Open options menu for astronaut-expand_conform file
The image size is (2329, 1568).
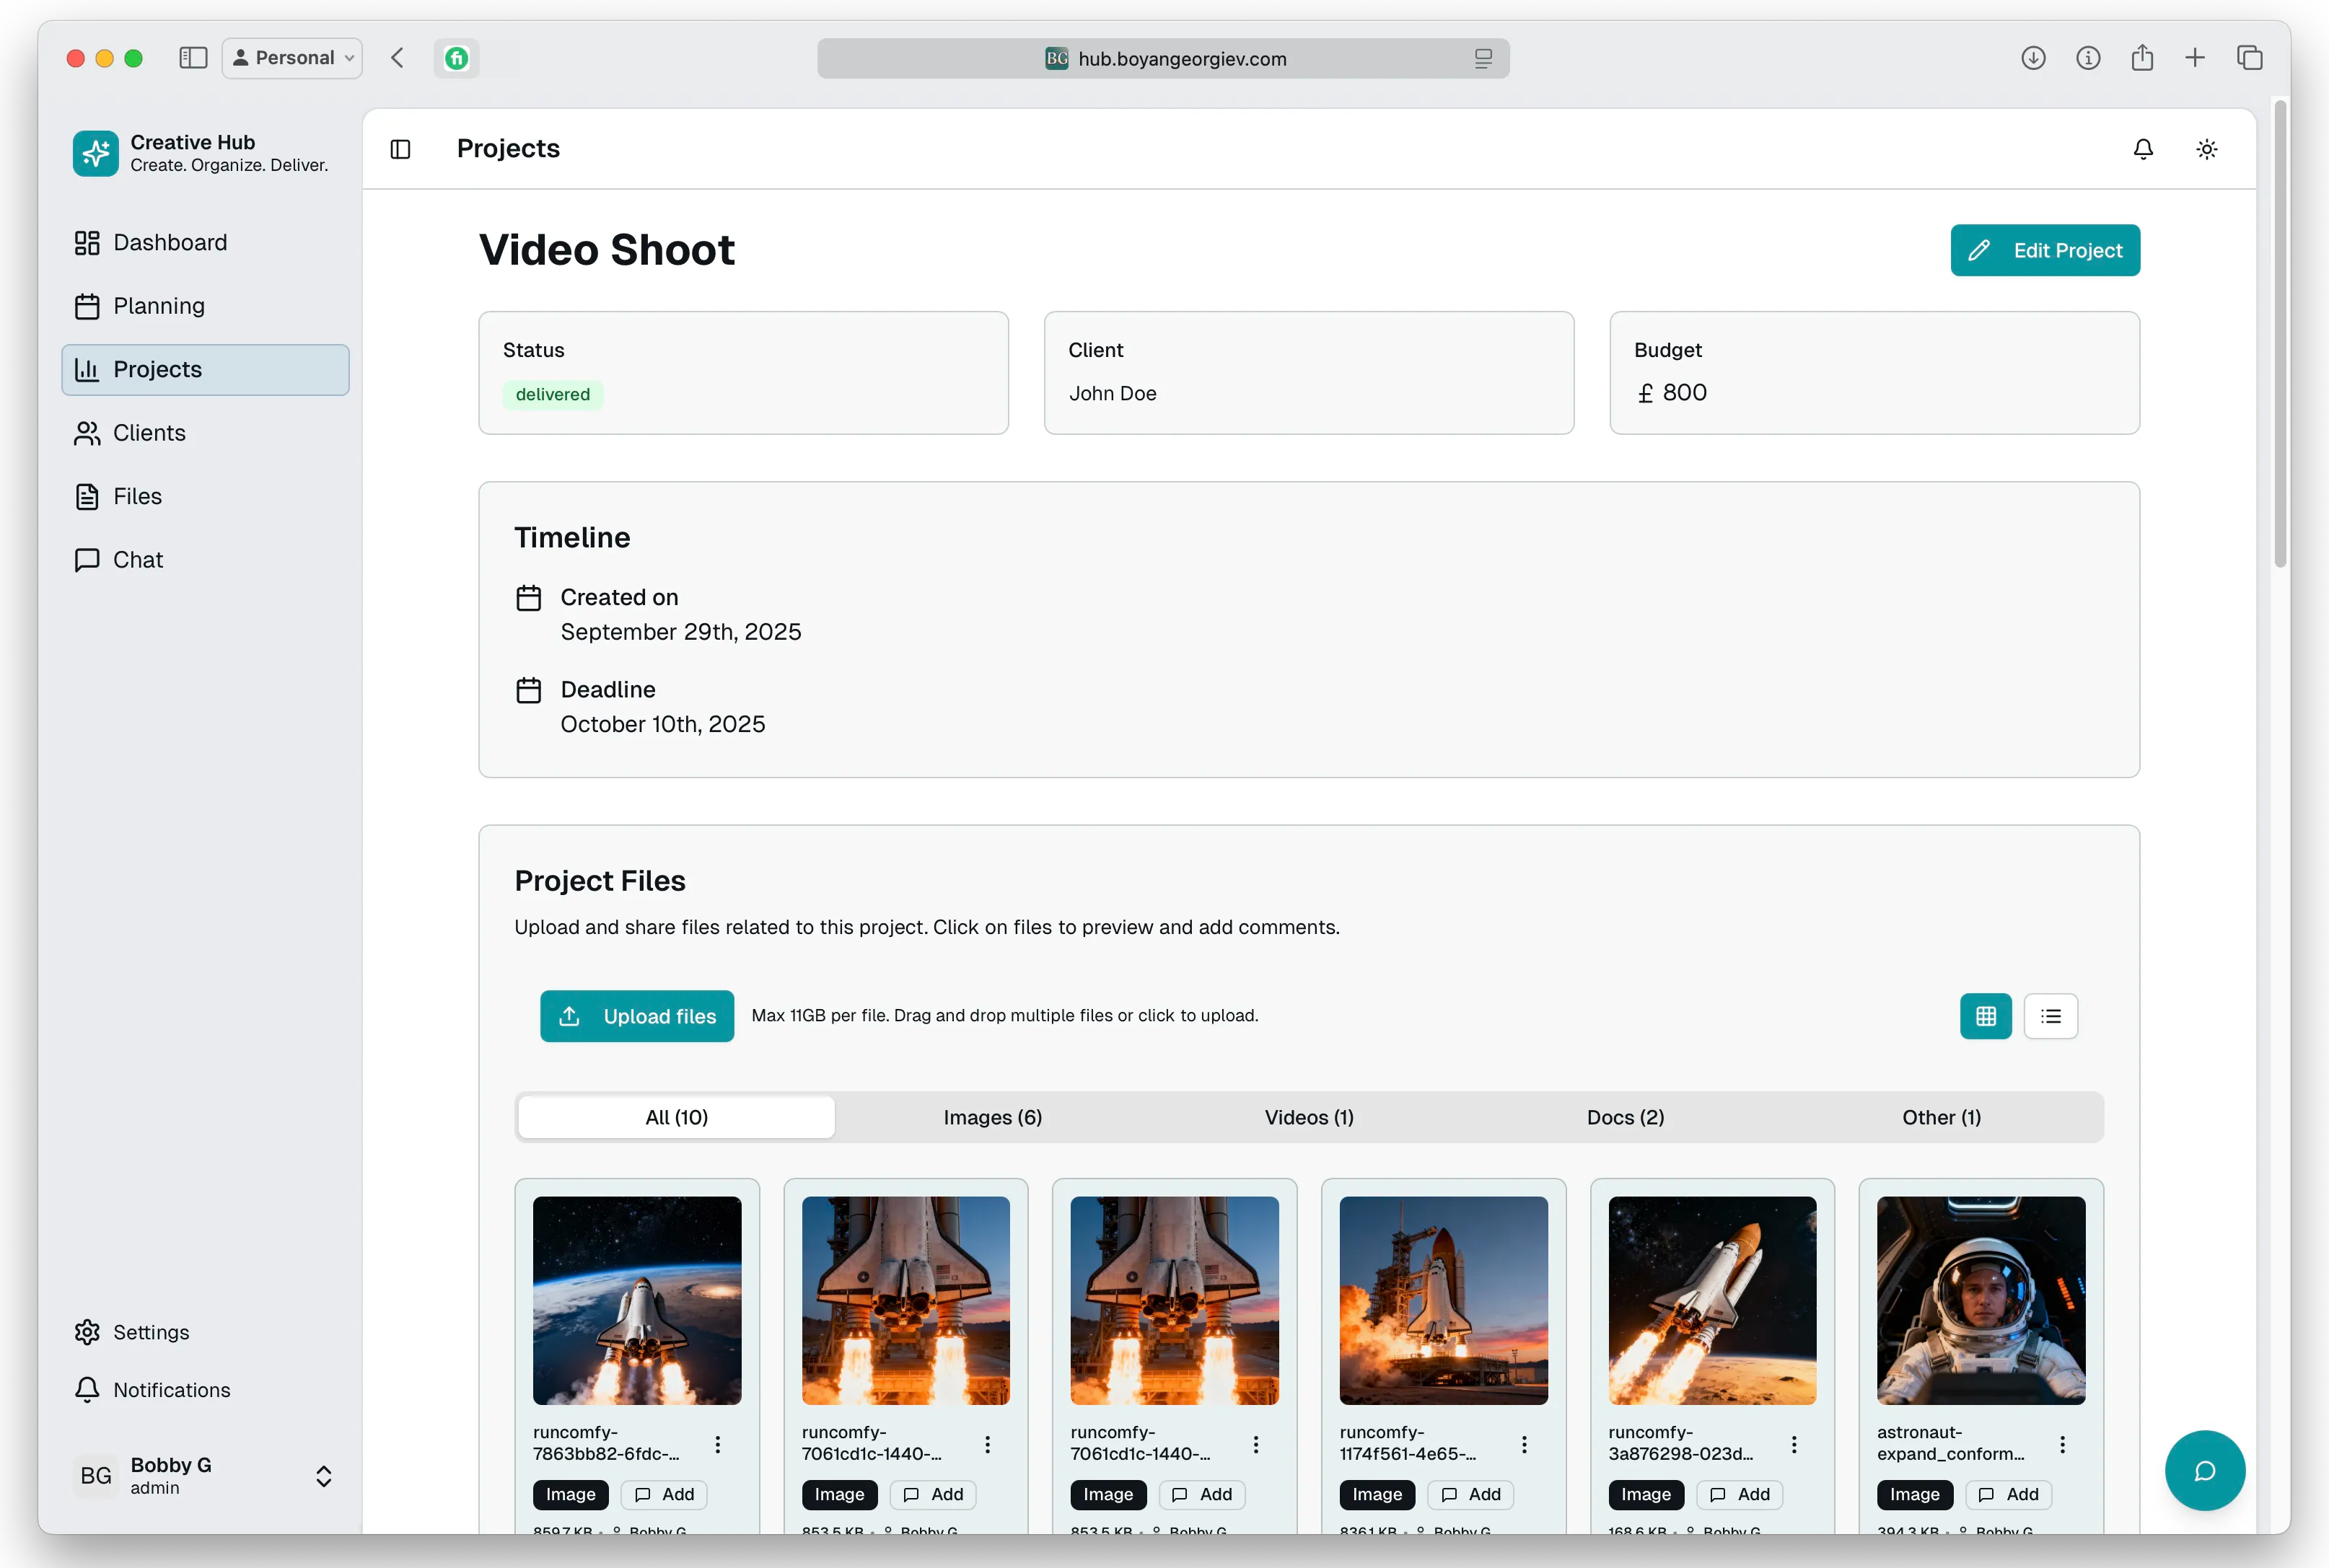tap(2062, 1444)
